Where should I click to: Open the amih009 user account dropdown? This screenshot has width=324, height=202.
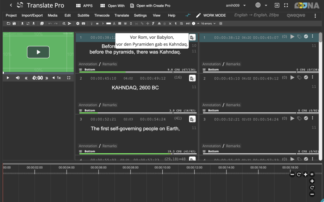pos(236,5)
